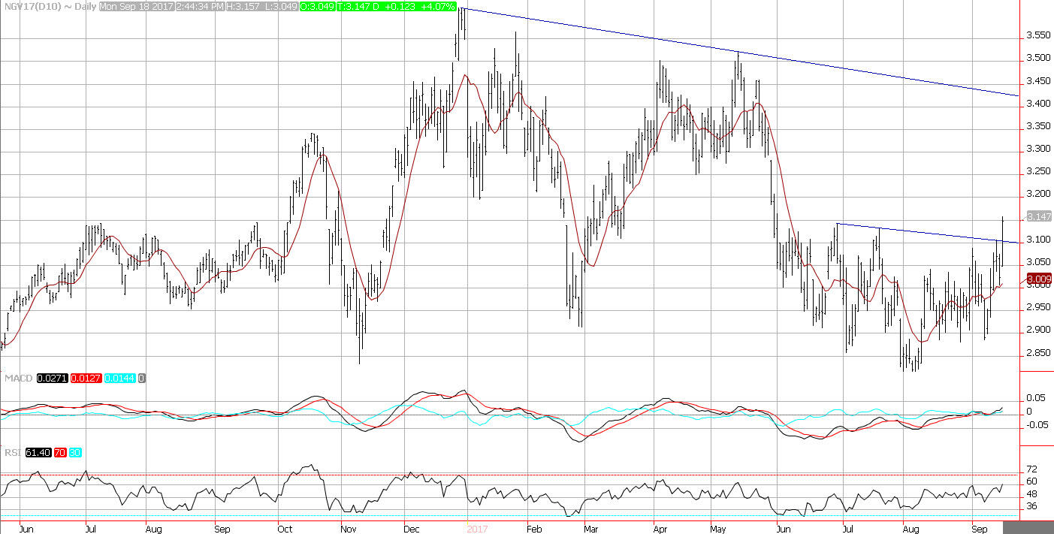
Task: Open the RSI indicator label
Action: point(11,453)
